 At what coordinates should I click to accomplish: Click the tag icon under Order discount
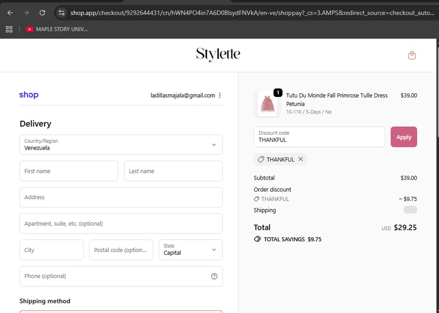256,199
